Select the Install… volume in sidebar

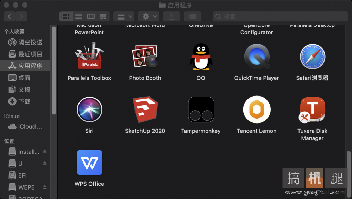pos(24,152)
